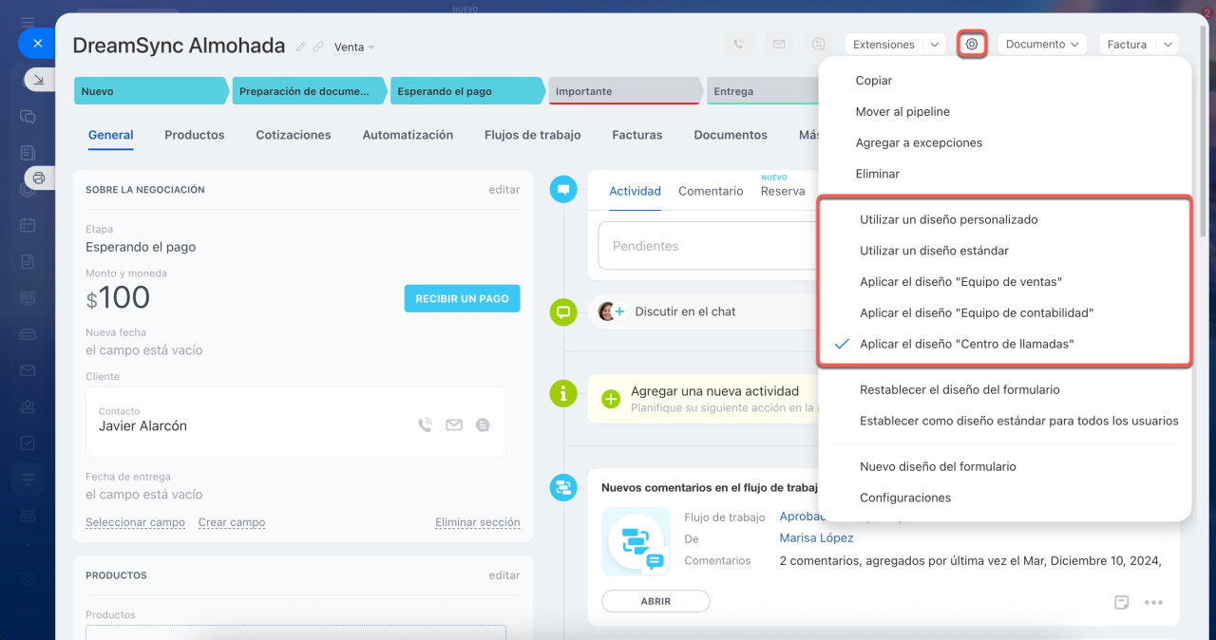1216x640 pixels.
Task: Click the copy link icon beside title
Action: point(318,47)
